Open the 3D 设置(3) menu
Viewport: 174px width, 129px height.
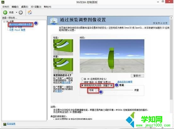pyautogui.click(x=36, y=7)
